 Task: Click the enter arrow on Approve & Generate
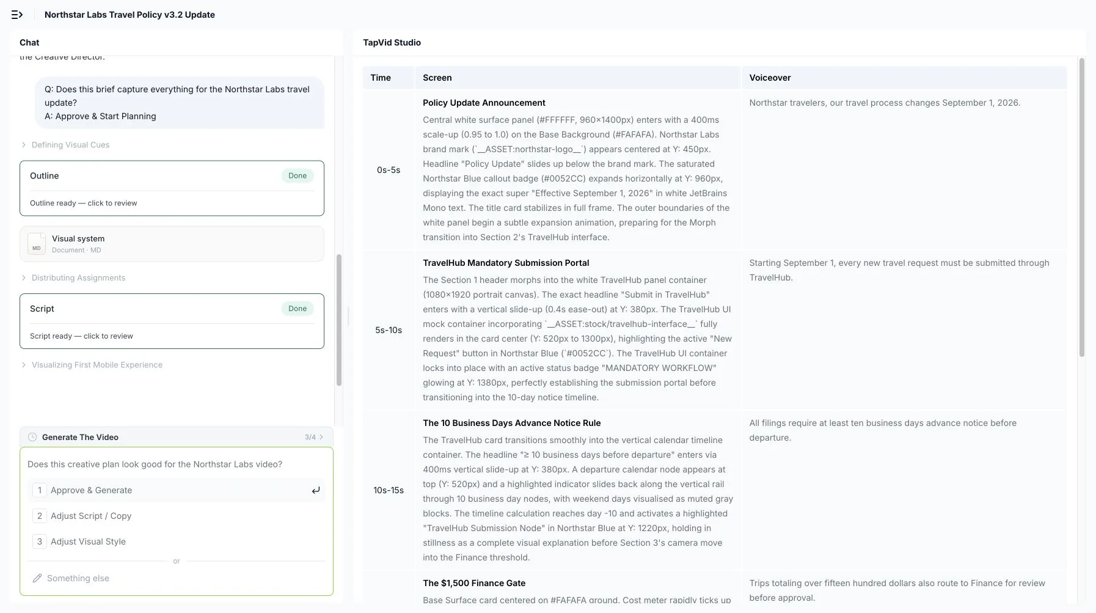click(316, 490)
